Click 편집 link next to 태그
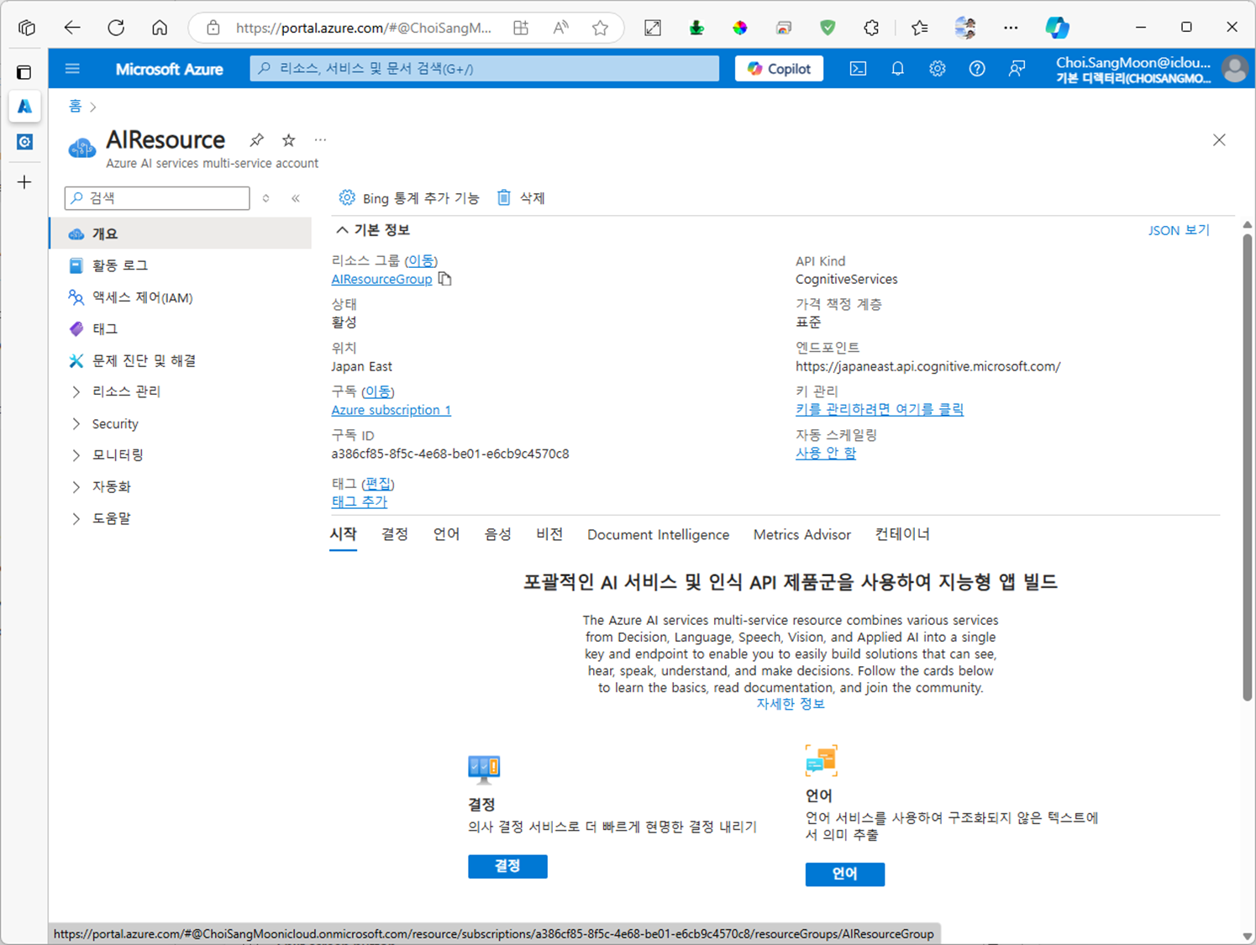The height and width of the screenshot is (945, 1256). (378, 484)
